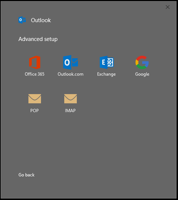The height and width of the screenshot is (200, 178).
Task: Choose the Outlook.com account icon
Action: point(71,62)
